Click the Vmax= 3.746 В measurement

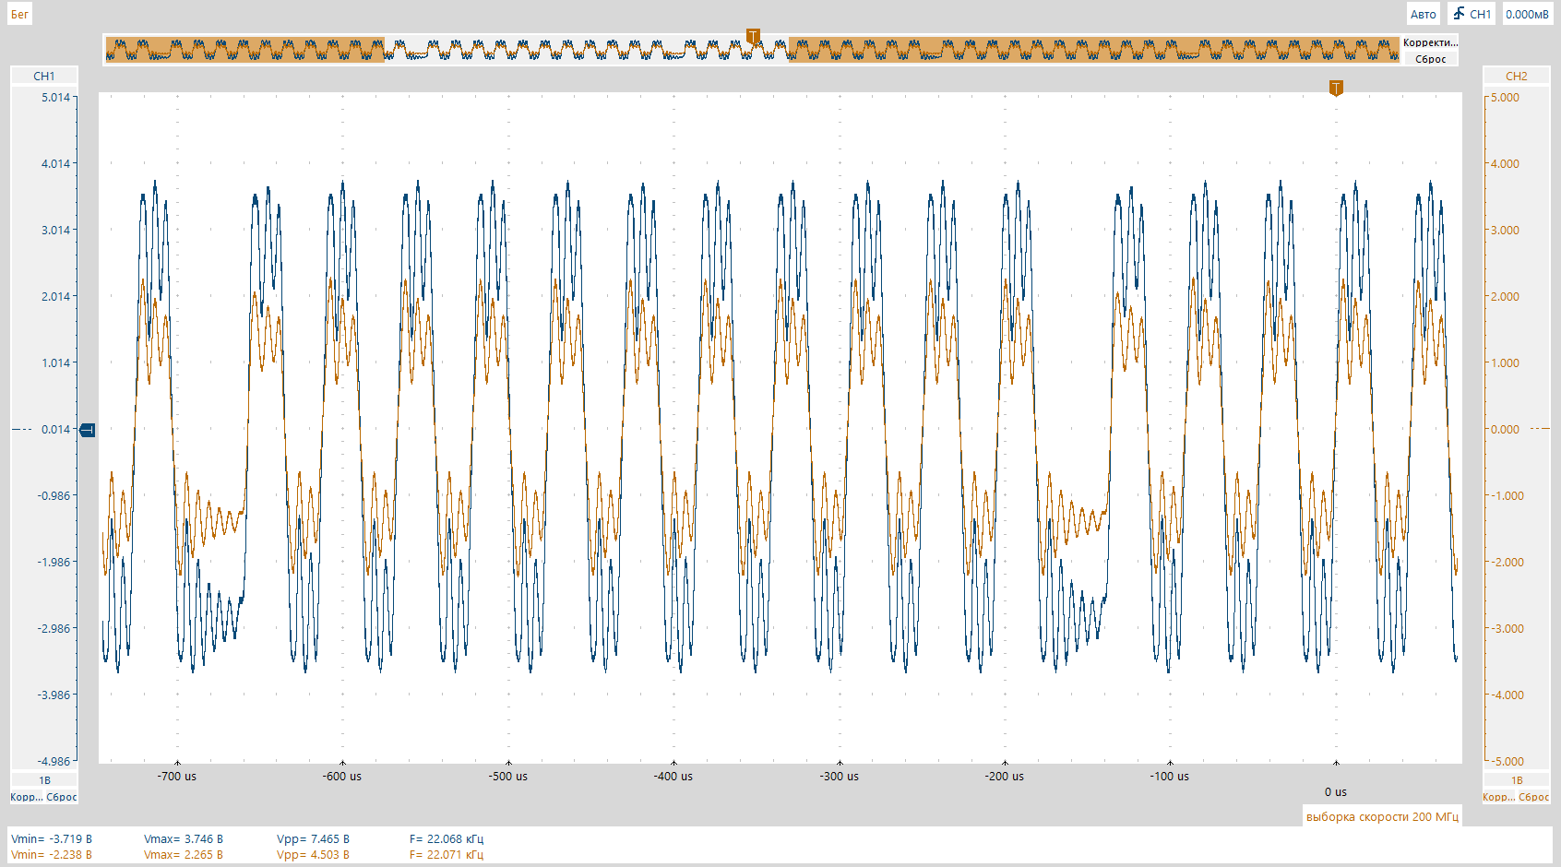click(184, 838)
